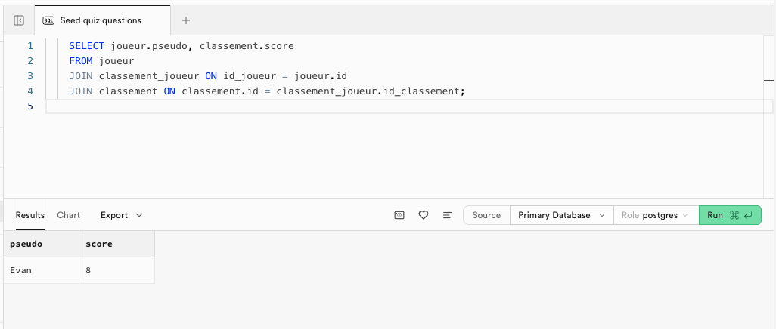Switch to the Chart tab
This screenshot has width=776, height=329.
[x=68, y=215]
